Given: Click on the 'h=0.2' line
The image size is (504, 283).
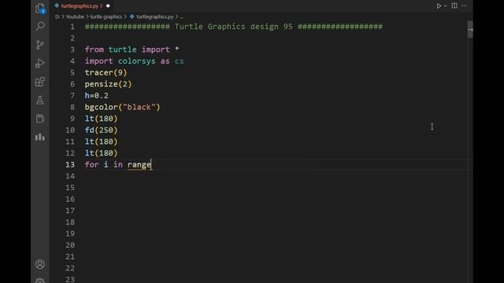Looking at the screenshot, I should tap(96, 96).
